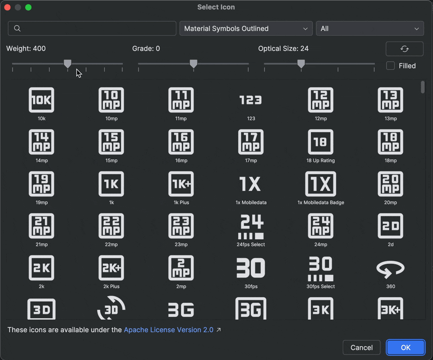Expand the All category dropdown
Screen dimensions: 433x360
tap(370, 28)
